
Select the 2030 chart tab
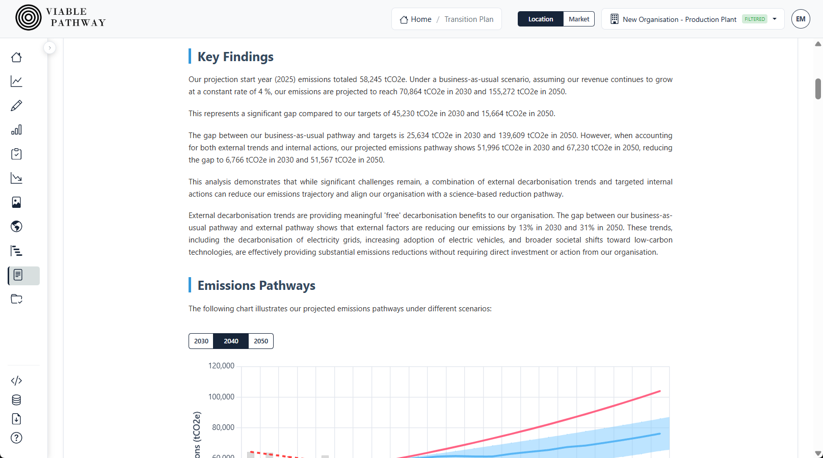(201, 341)
